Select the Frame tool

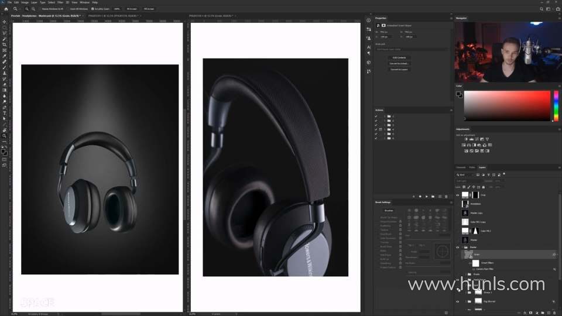4,50
